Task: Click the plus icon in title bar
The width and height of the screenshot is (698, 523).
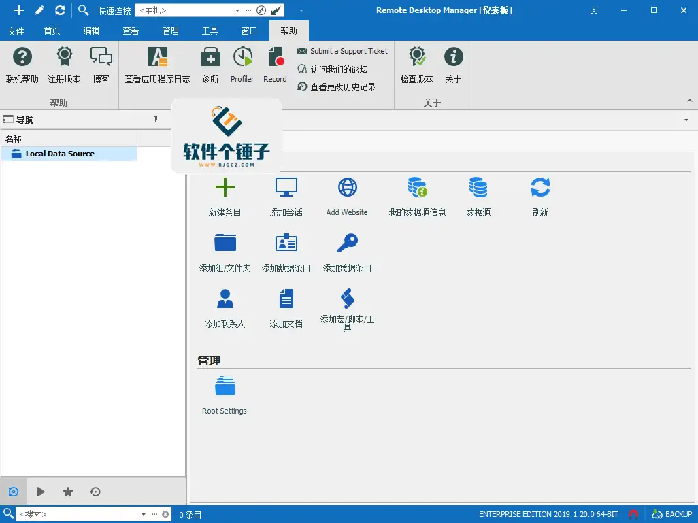Action: coord(18,10)
